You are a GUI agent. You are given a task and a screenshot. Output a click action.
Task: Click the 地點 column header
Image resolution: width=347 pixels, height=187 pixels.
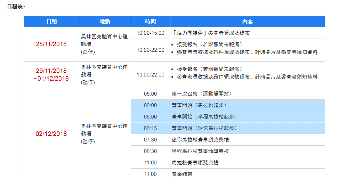105,22
